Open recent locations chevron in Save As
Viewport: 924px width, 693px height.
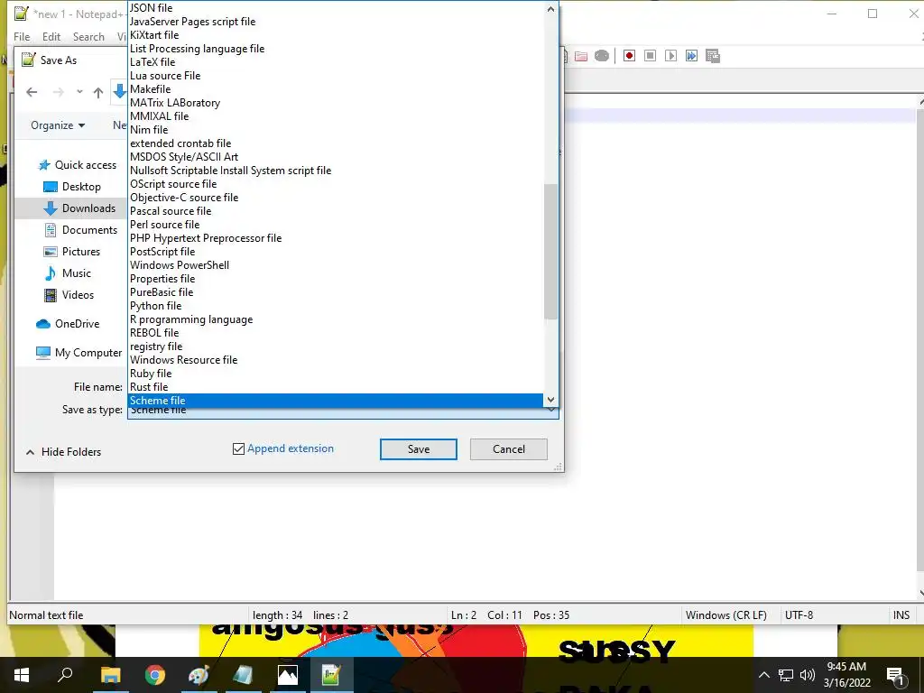(79, 92)
